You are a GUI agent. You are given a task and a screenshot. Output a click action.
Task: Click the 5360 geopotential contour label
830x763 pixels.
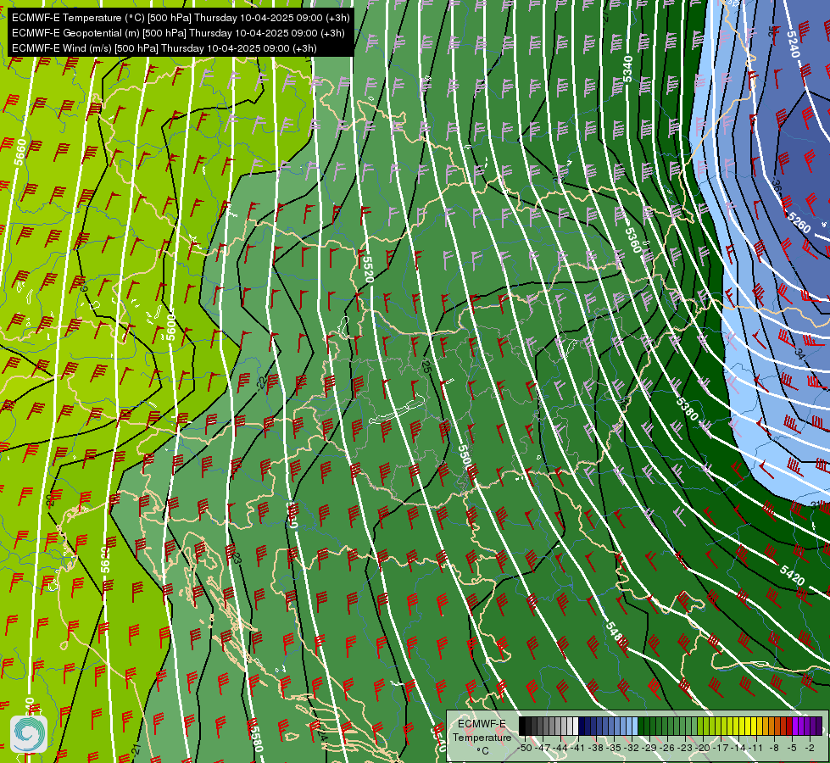(x=633, y=241)
